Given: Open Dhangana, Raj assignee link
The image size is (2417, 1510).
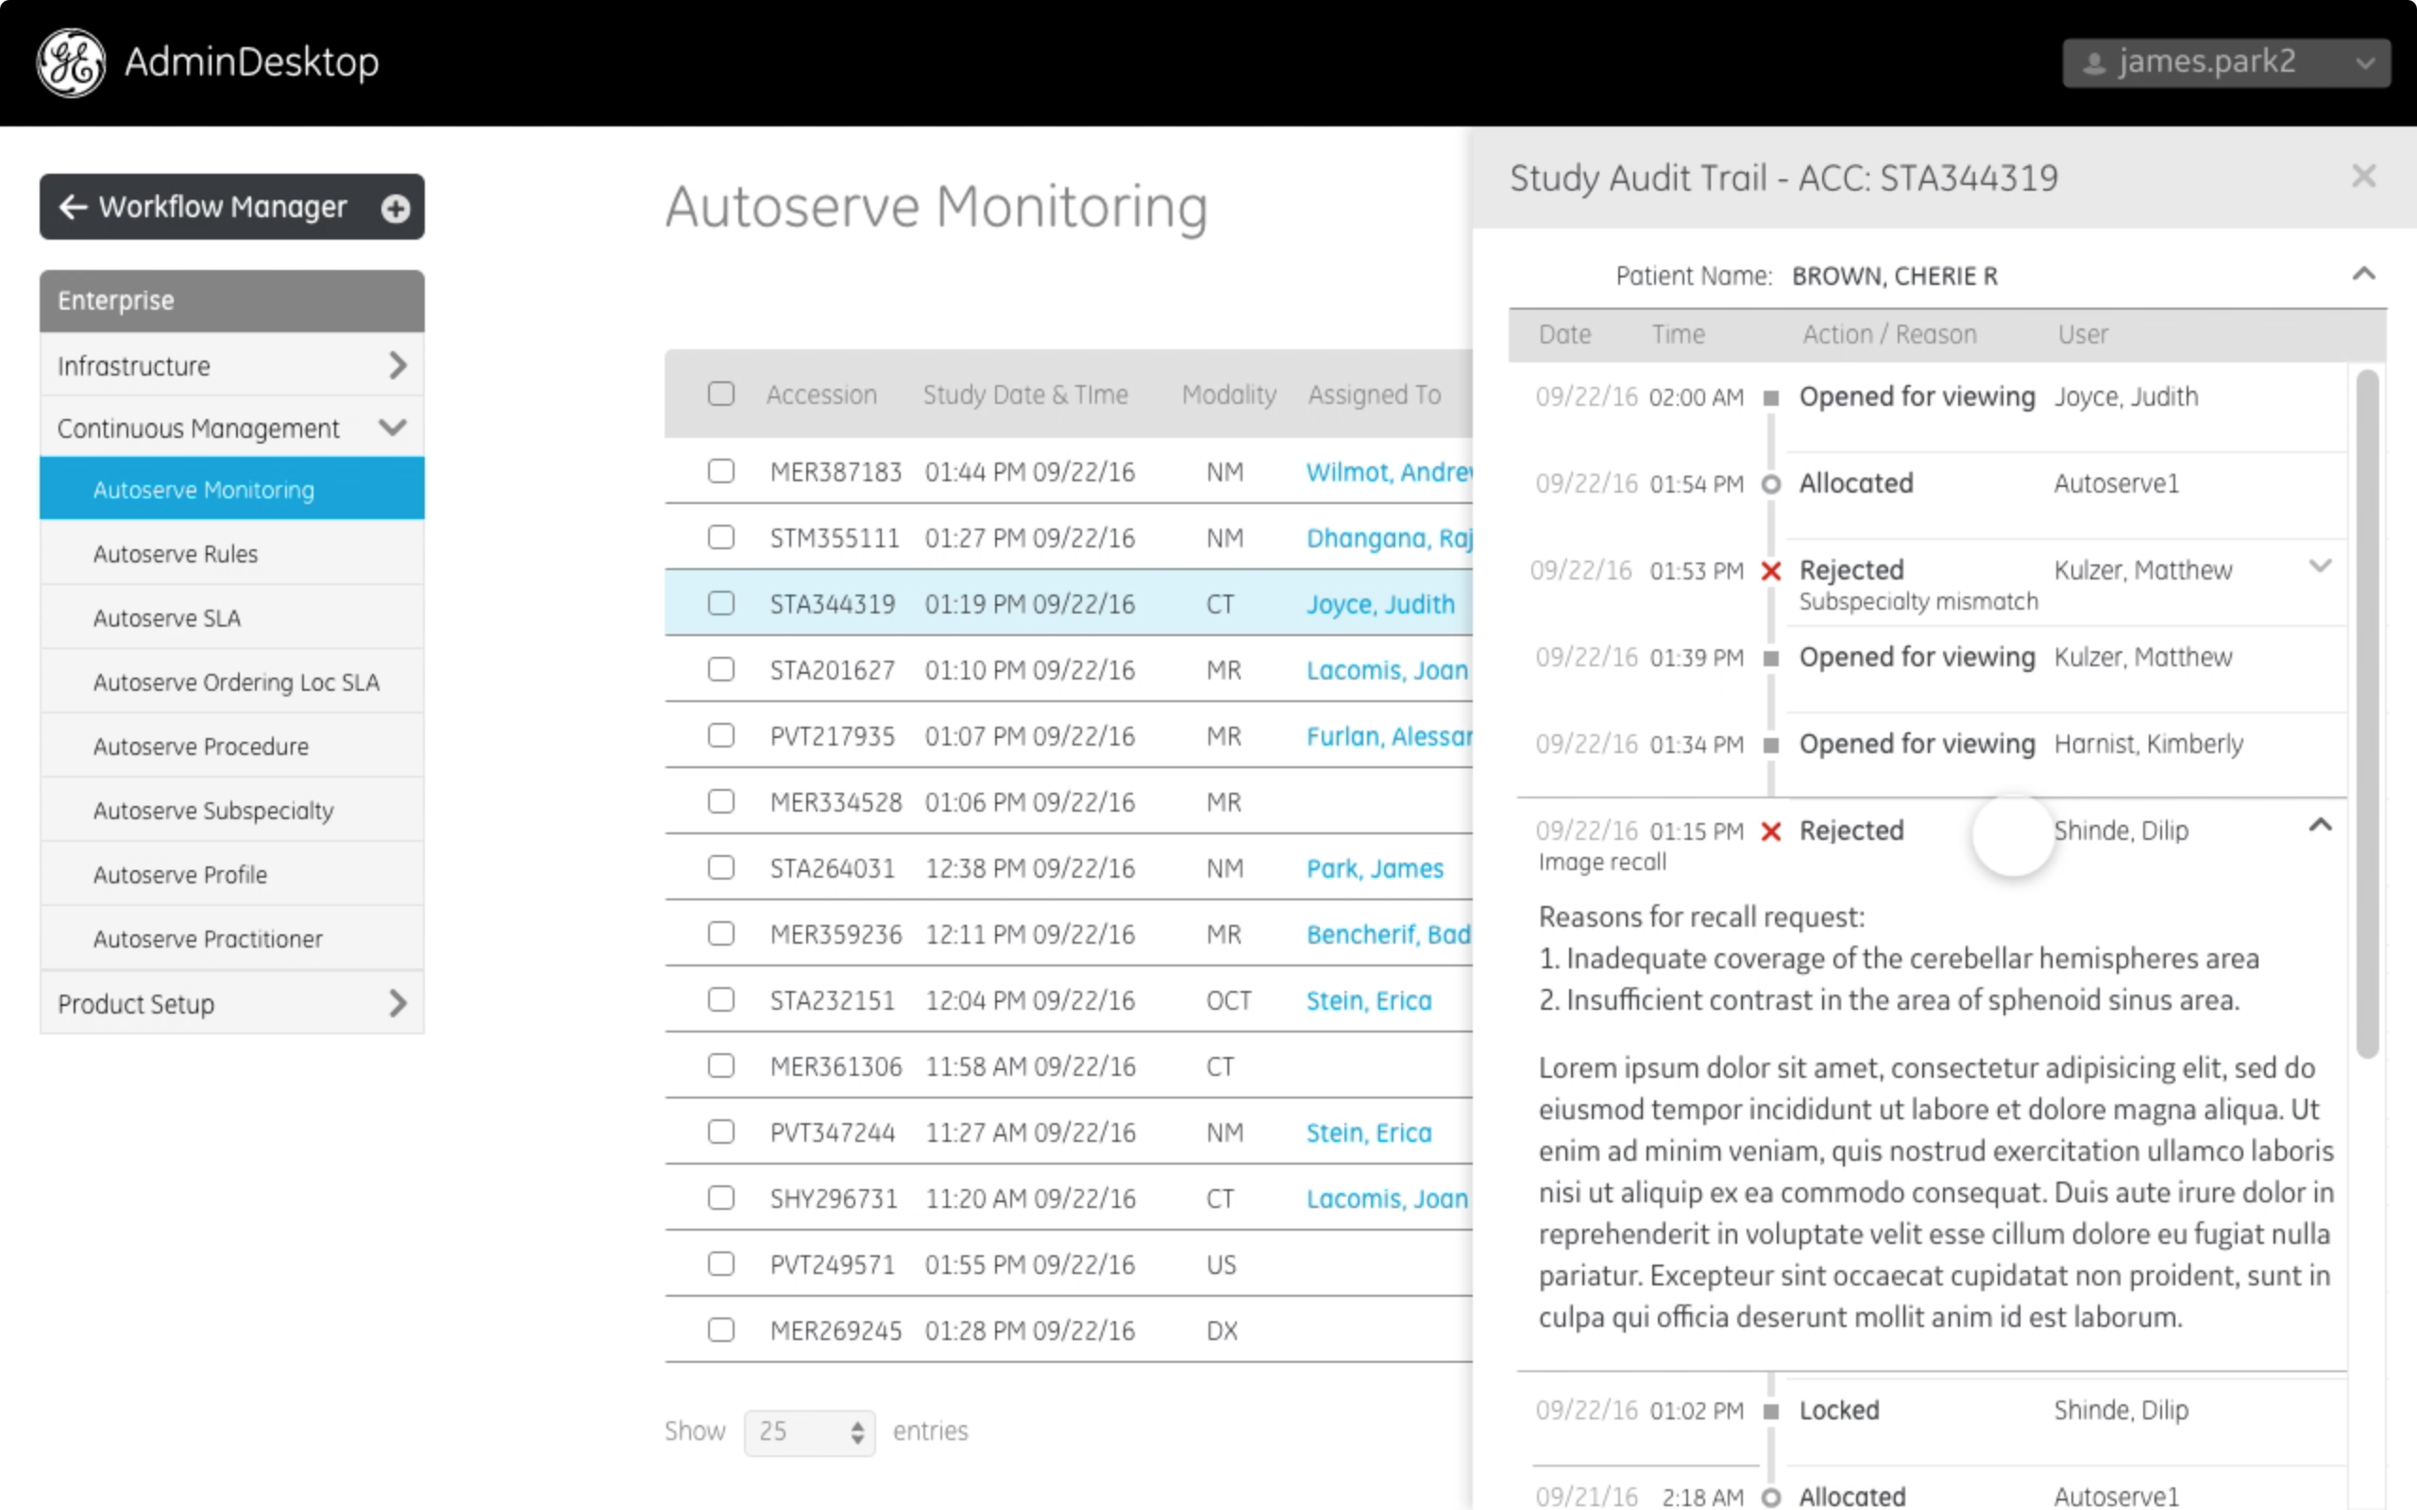Looking at the screenshot, I should [1388, 538].
